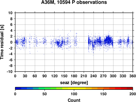Click the x-axis tick label 360
136x102 pixels.
point(133,76)
